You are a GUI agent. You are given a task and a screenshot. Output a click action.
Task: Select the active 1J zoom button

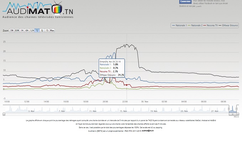point(37,31)
